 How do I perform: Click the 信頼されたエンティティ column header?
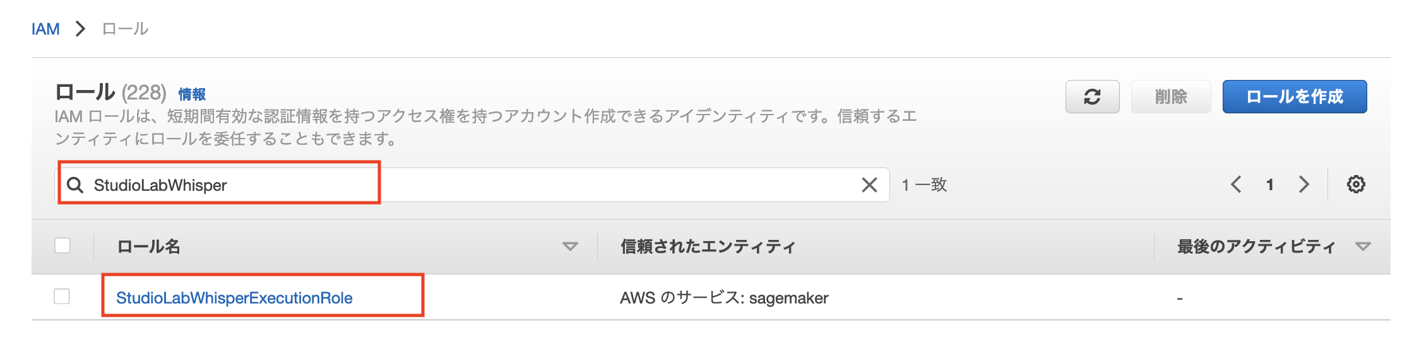[x=708, y=247]
